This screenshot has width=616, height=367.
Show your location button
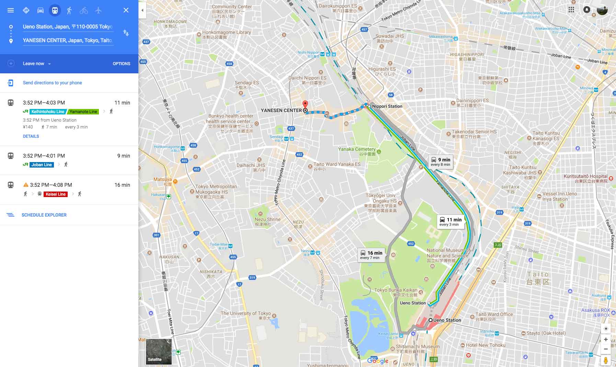point(606,329)
